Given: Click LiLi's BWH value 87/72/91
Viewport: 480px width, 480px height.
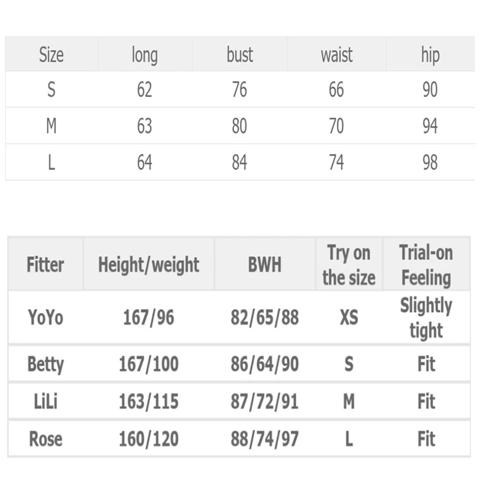Looking at the screenshot, I should [265, 401].
